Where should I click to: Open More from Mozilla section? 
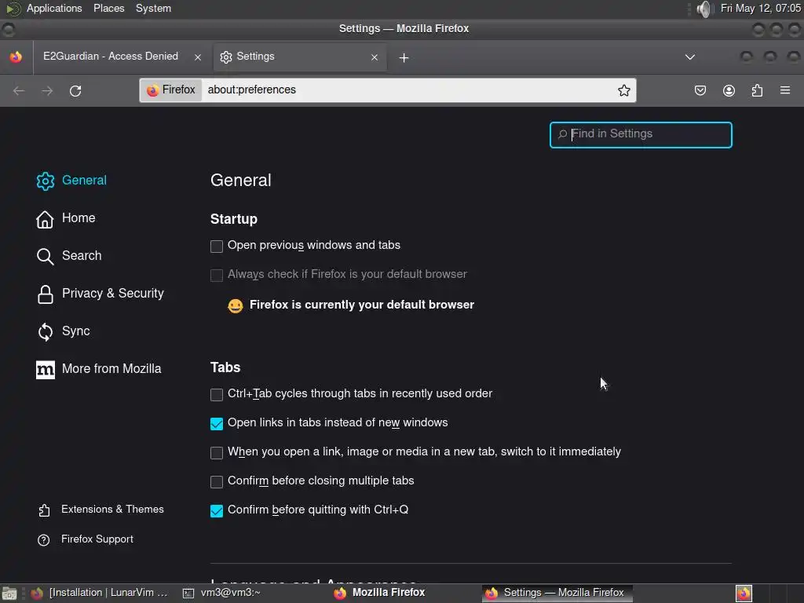pyautogui.click(x=98, y=369)
